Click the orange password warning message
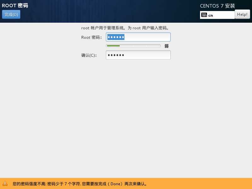The height and width of the screenshot is (189, 252). 80,184
